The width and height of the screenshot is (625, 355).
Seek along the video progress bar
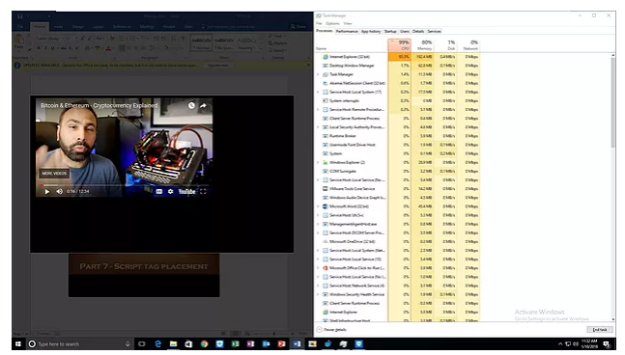pos(124,184)
